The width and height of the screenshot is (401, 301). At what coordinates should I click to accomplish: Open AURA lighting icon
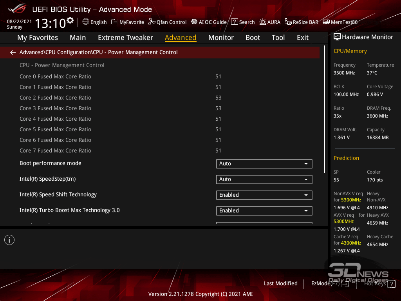[x=263, y=22]
